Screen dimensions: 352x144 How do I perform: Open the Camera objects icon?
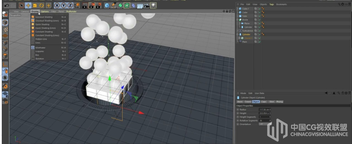[x=146, y=5]
